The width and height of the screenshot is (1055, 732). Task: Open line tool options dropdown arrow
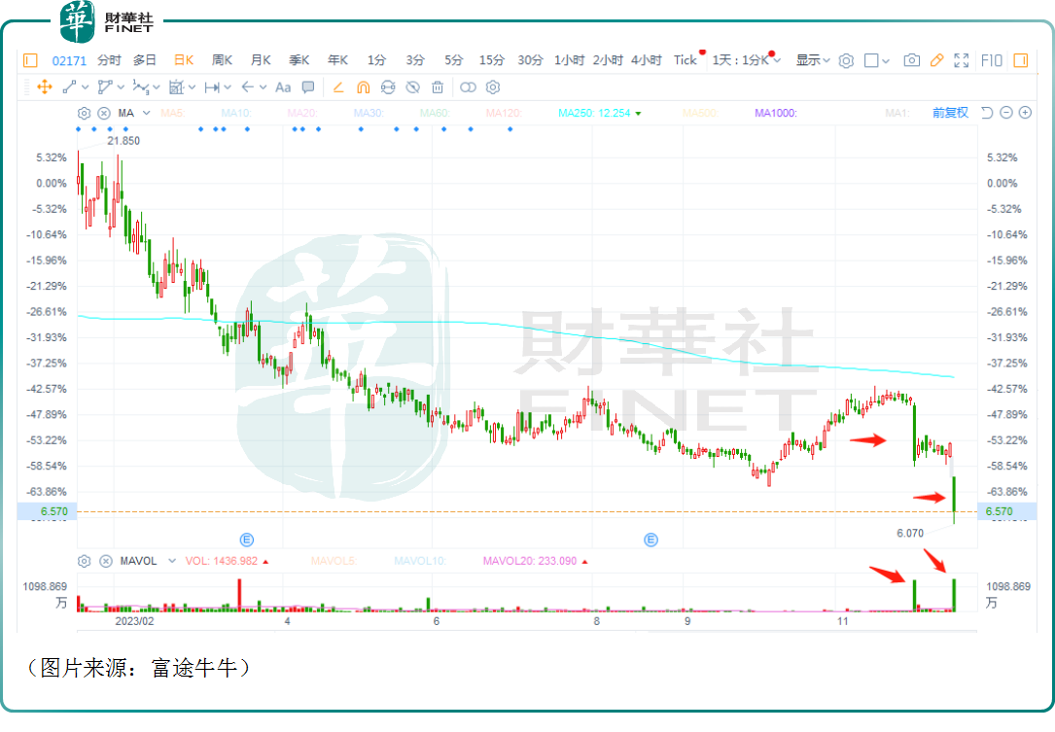pyautogui.click(x=85, y=87)
